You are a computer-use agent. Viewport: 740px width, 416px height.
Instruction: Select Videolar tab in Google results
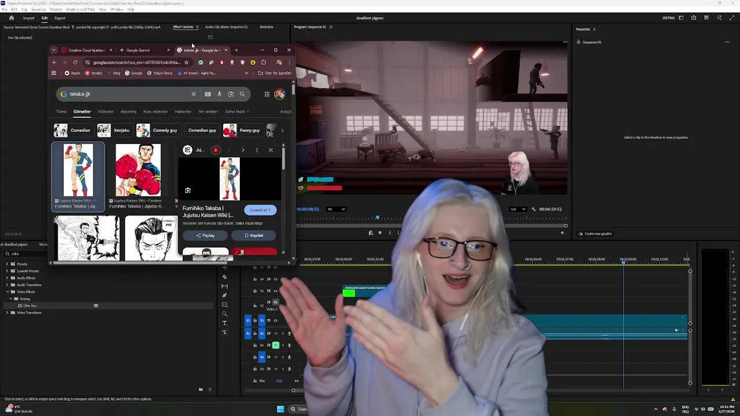click(x=105, y=112)
